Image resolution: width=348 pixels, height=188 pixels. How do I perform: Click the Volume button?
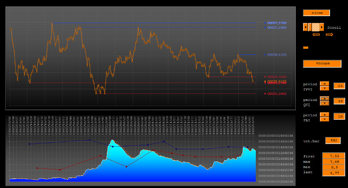click(322, 64)
